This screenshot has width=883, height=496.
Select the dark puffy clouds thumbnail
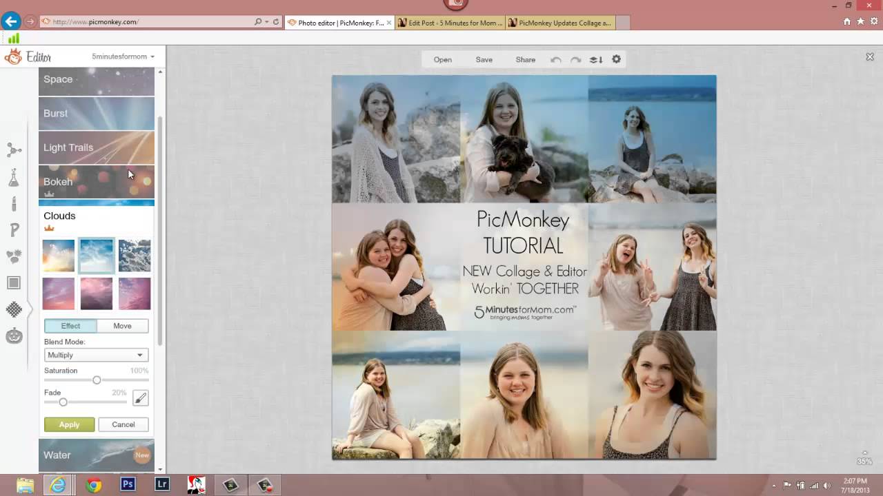pyautogui.click(x=135, y=256)
